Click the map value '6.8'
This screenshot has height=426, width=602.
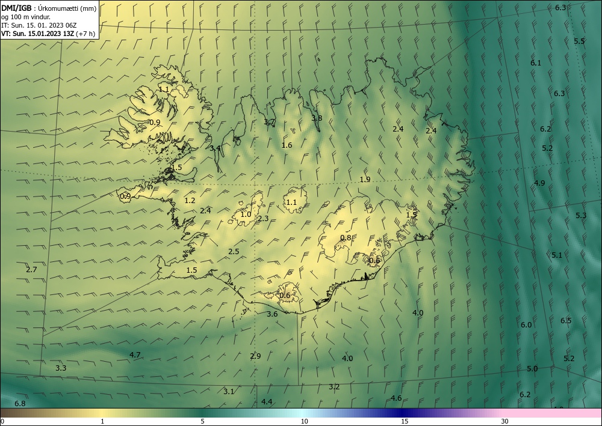[x=20, y=404]
